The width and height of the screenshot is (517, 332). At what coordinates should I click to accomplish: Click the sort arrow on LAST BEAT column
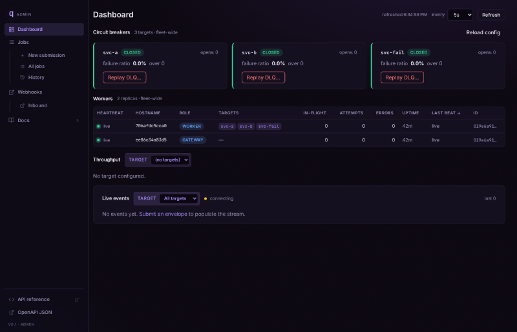point(459,113)
